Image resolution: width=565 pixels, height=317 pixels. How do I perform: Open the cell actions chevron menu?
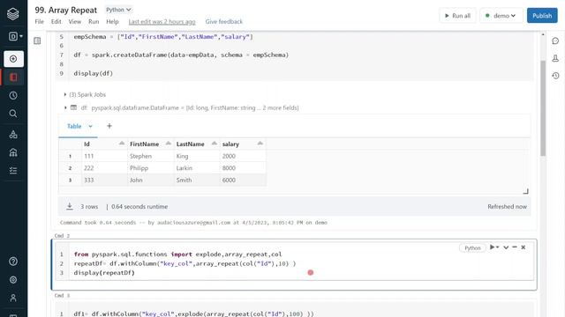tap(506, 247)
